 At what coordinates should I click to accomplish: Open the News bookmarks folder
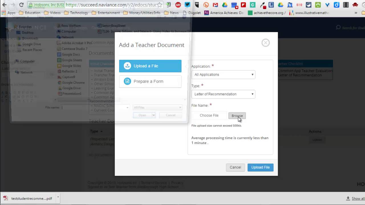click(x=171, y=13)
